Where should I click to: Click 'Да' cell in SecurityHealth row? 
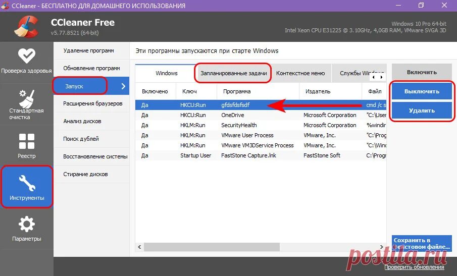click(x=145, y=125)
